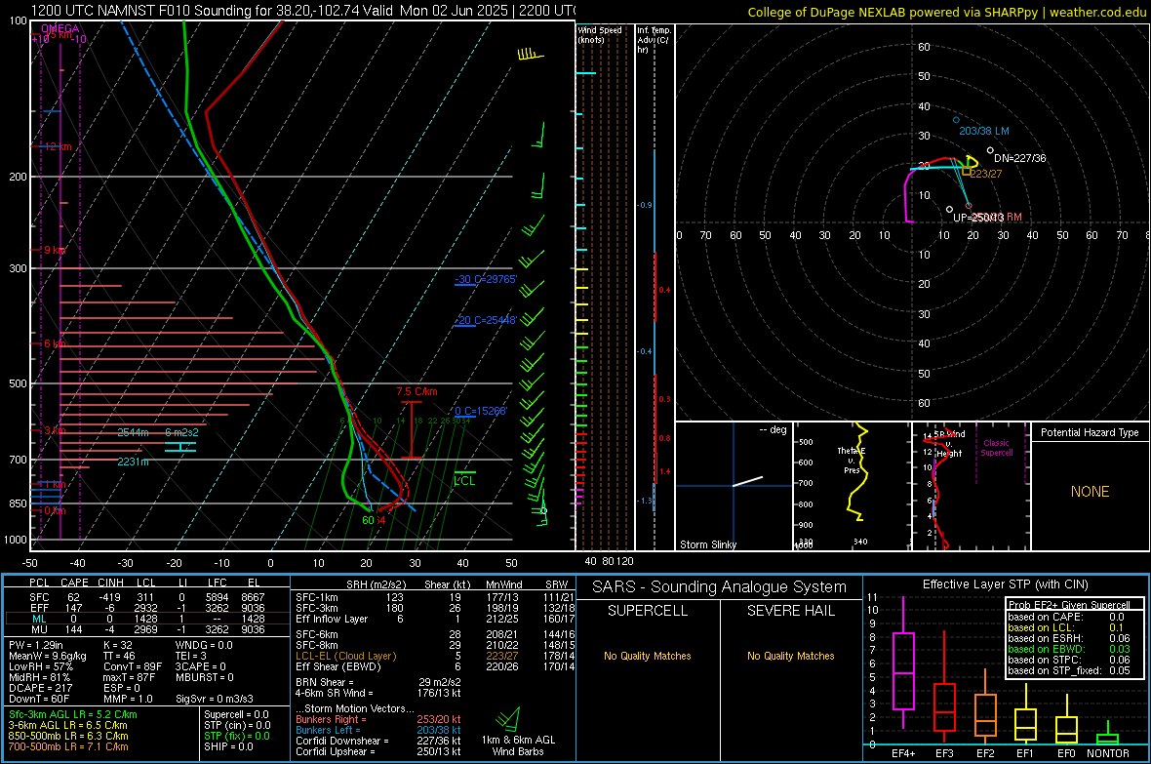
Task: Click the NONE hazard type text
Action: [1090, 492]
